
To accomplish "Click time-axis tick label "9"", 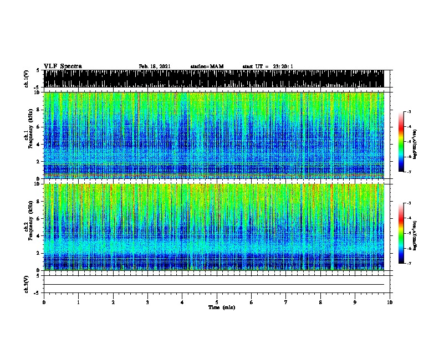I will pyautogui.click(x=355, y=302).
